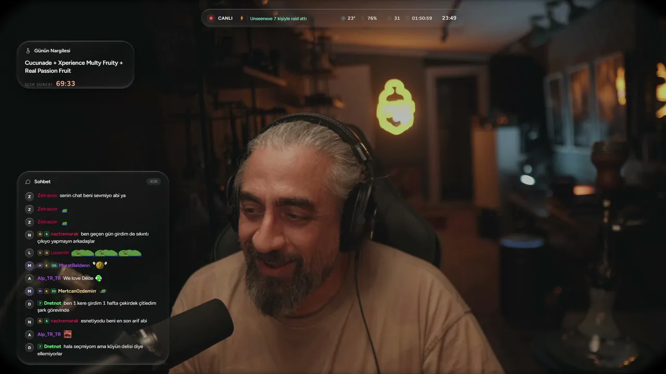Click the orange lightning bolt raid icon
Screen dimensions: 666x374
click(241, 18)
